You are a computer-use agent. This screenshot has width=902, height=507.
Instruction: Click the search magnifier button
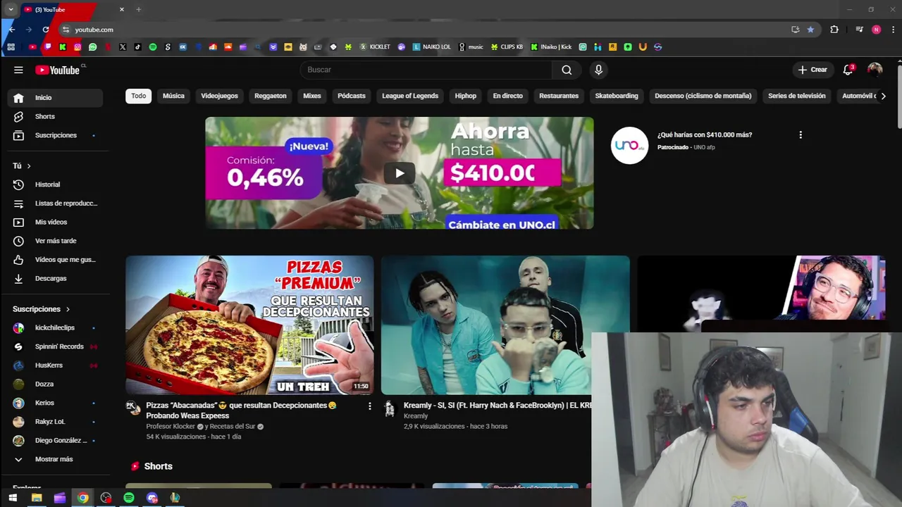click(x=567, y=70)
